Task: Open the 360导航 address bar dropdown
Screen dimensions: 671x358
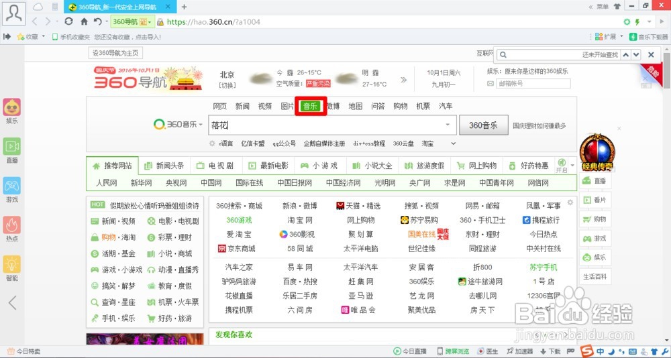Action: click(x=150, y=22)
